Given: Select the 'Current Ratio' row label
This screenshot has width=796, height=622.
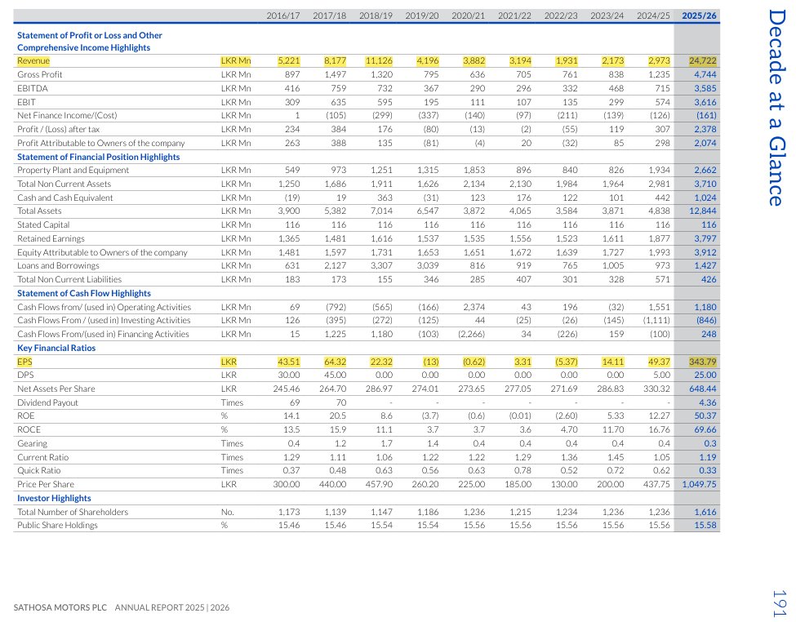Looking at the screenshot, I should [42, 457].
